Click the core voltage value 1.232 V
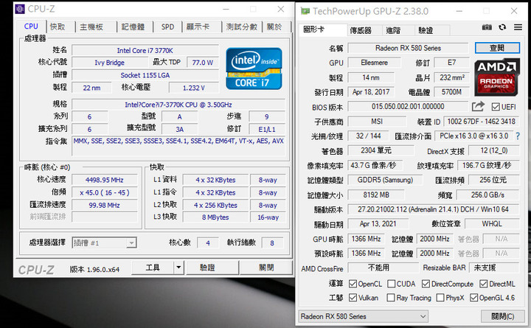The height and width of the screenshot is (328, 531). pyautogui.click(x=194, y=88)
